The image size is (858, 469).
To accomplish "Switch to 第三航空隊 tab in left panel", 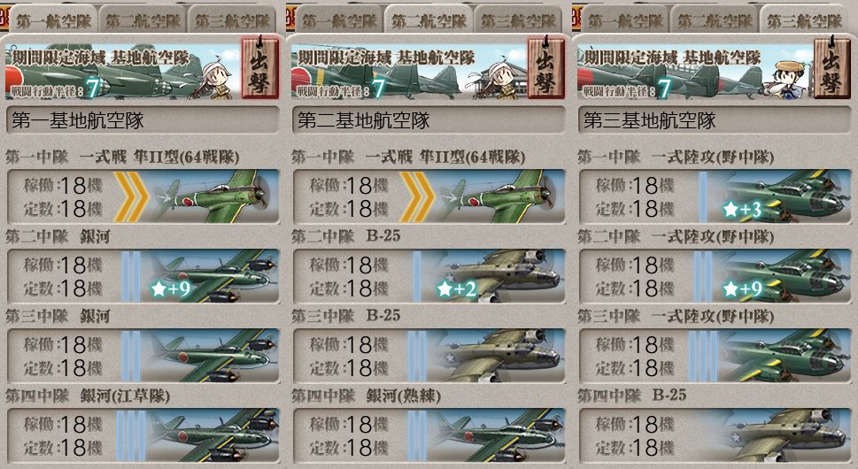I will tap(232, 20).
